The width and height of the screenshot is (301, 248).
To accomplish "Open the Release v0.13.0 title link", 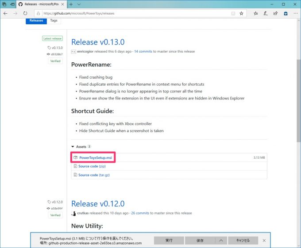I will tap(98, 42).
